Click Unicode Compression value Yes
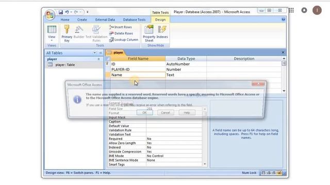The height and width of the screenshot is (185, 330). pyautogui.click(x=174, y=152)
